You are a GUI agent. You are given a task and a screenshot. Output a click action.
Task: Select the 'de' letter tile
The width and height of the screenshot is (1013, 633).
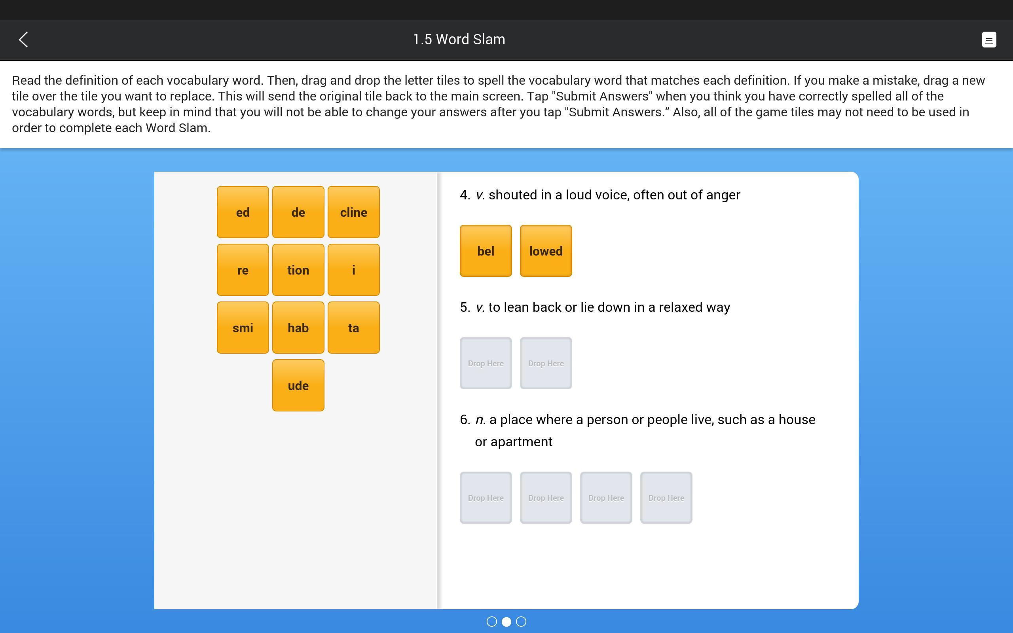coord(298,212)
